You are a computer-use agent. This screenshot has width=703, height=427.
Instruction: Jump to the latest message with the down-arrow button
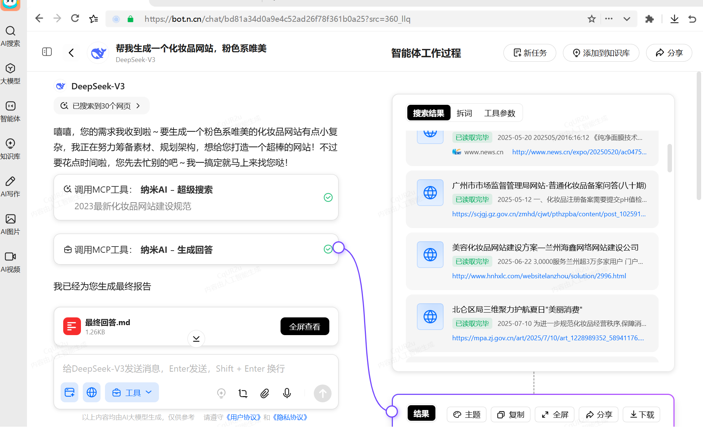coord(196,338)
